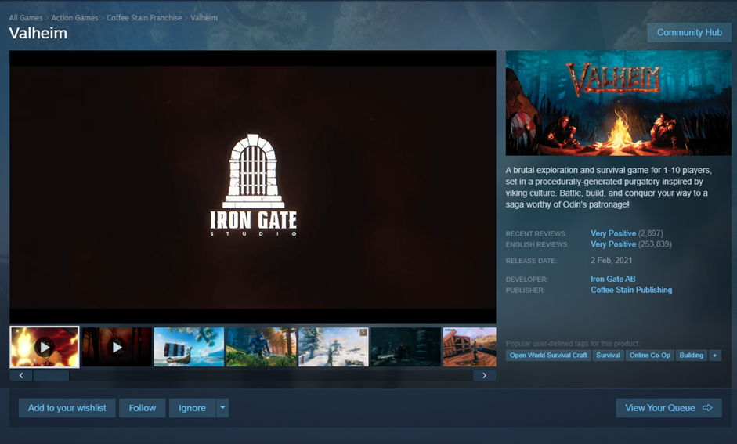
Task: Open the Ignore options dropdown arrow
Action: click(222, 408)
